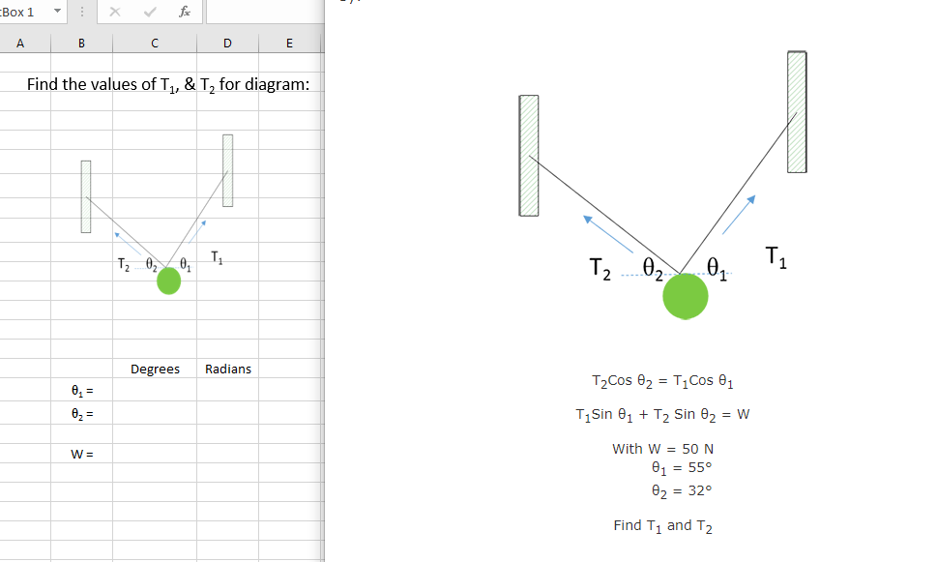Image resolution: width=937 pixels, height=562 pixels.
Task: Open the Name Box dropdown arrow
Action: point(55,12)
